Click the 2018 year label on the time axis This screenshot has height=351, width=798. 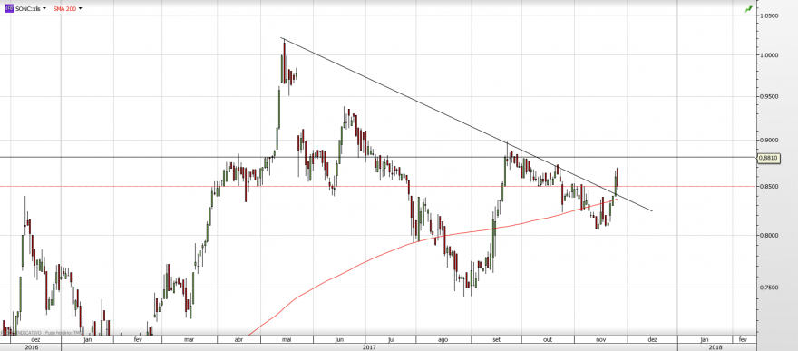715,347
